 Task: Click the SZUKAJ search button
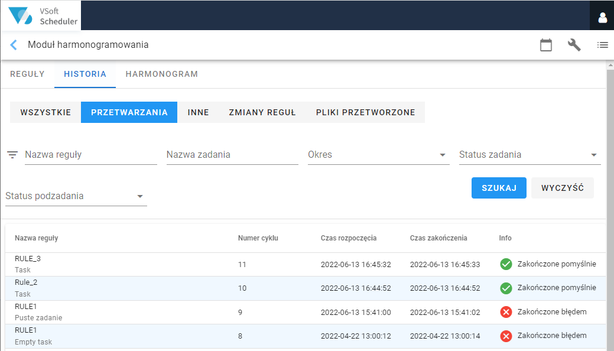coord(499,188)
